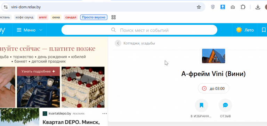The width and height of the screenshot is (267, 126).
Task: Open the camera screenshot extension
Action: pos(233,7)
